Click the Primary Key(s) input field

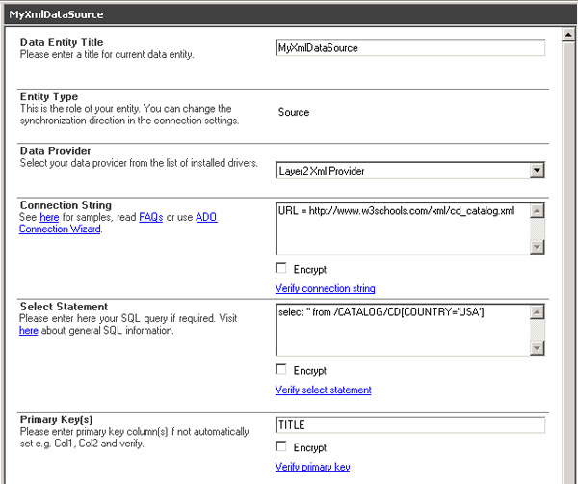coord(409,425)
